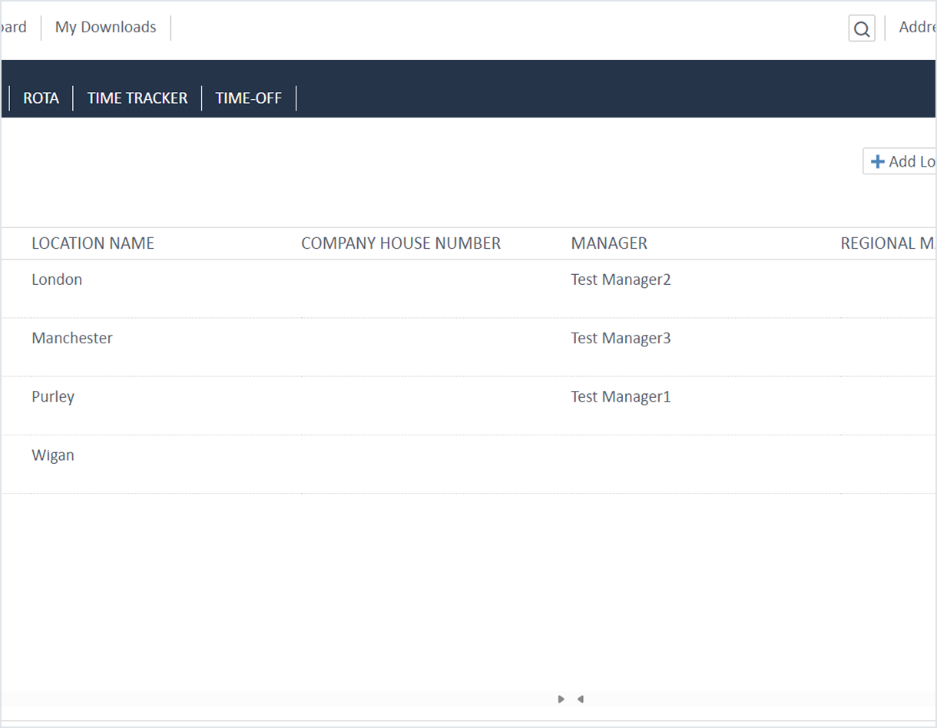This screenshot has width=937, height=728.
Task: Select the London location row
Action: (x=57, y=280)
